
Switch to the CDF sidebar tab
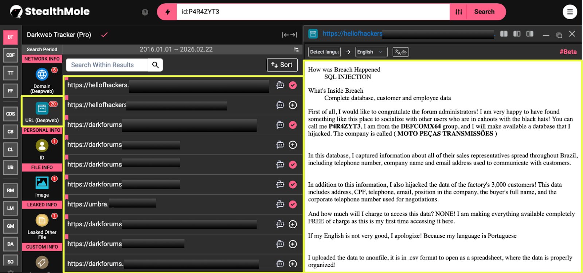[11, 55]
